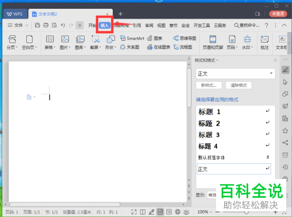Switch to outline view in status bar
Viewport: 292px width, 217px height.
pos(169,212)
